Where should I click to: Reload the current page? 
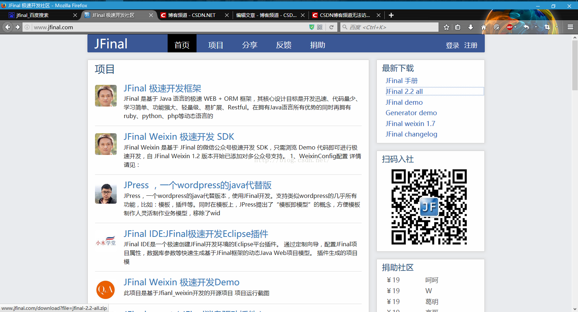pos(331,27)
